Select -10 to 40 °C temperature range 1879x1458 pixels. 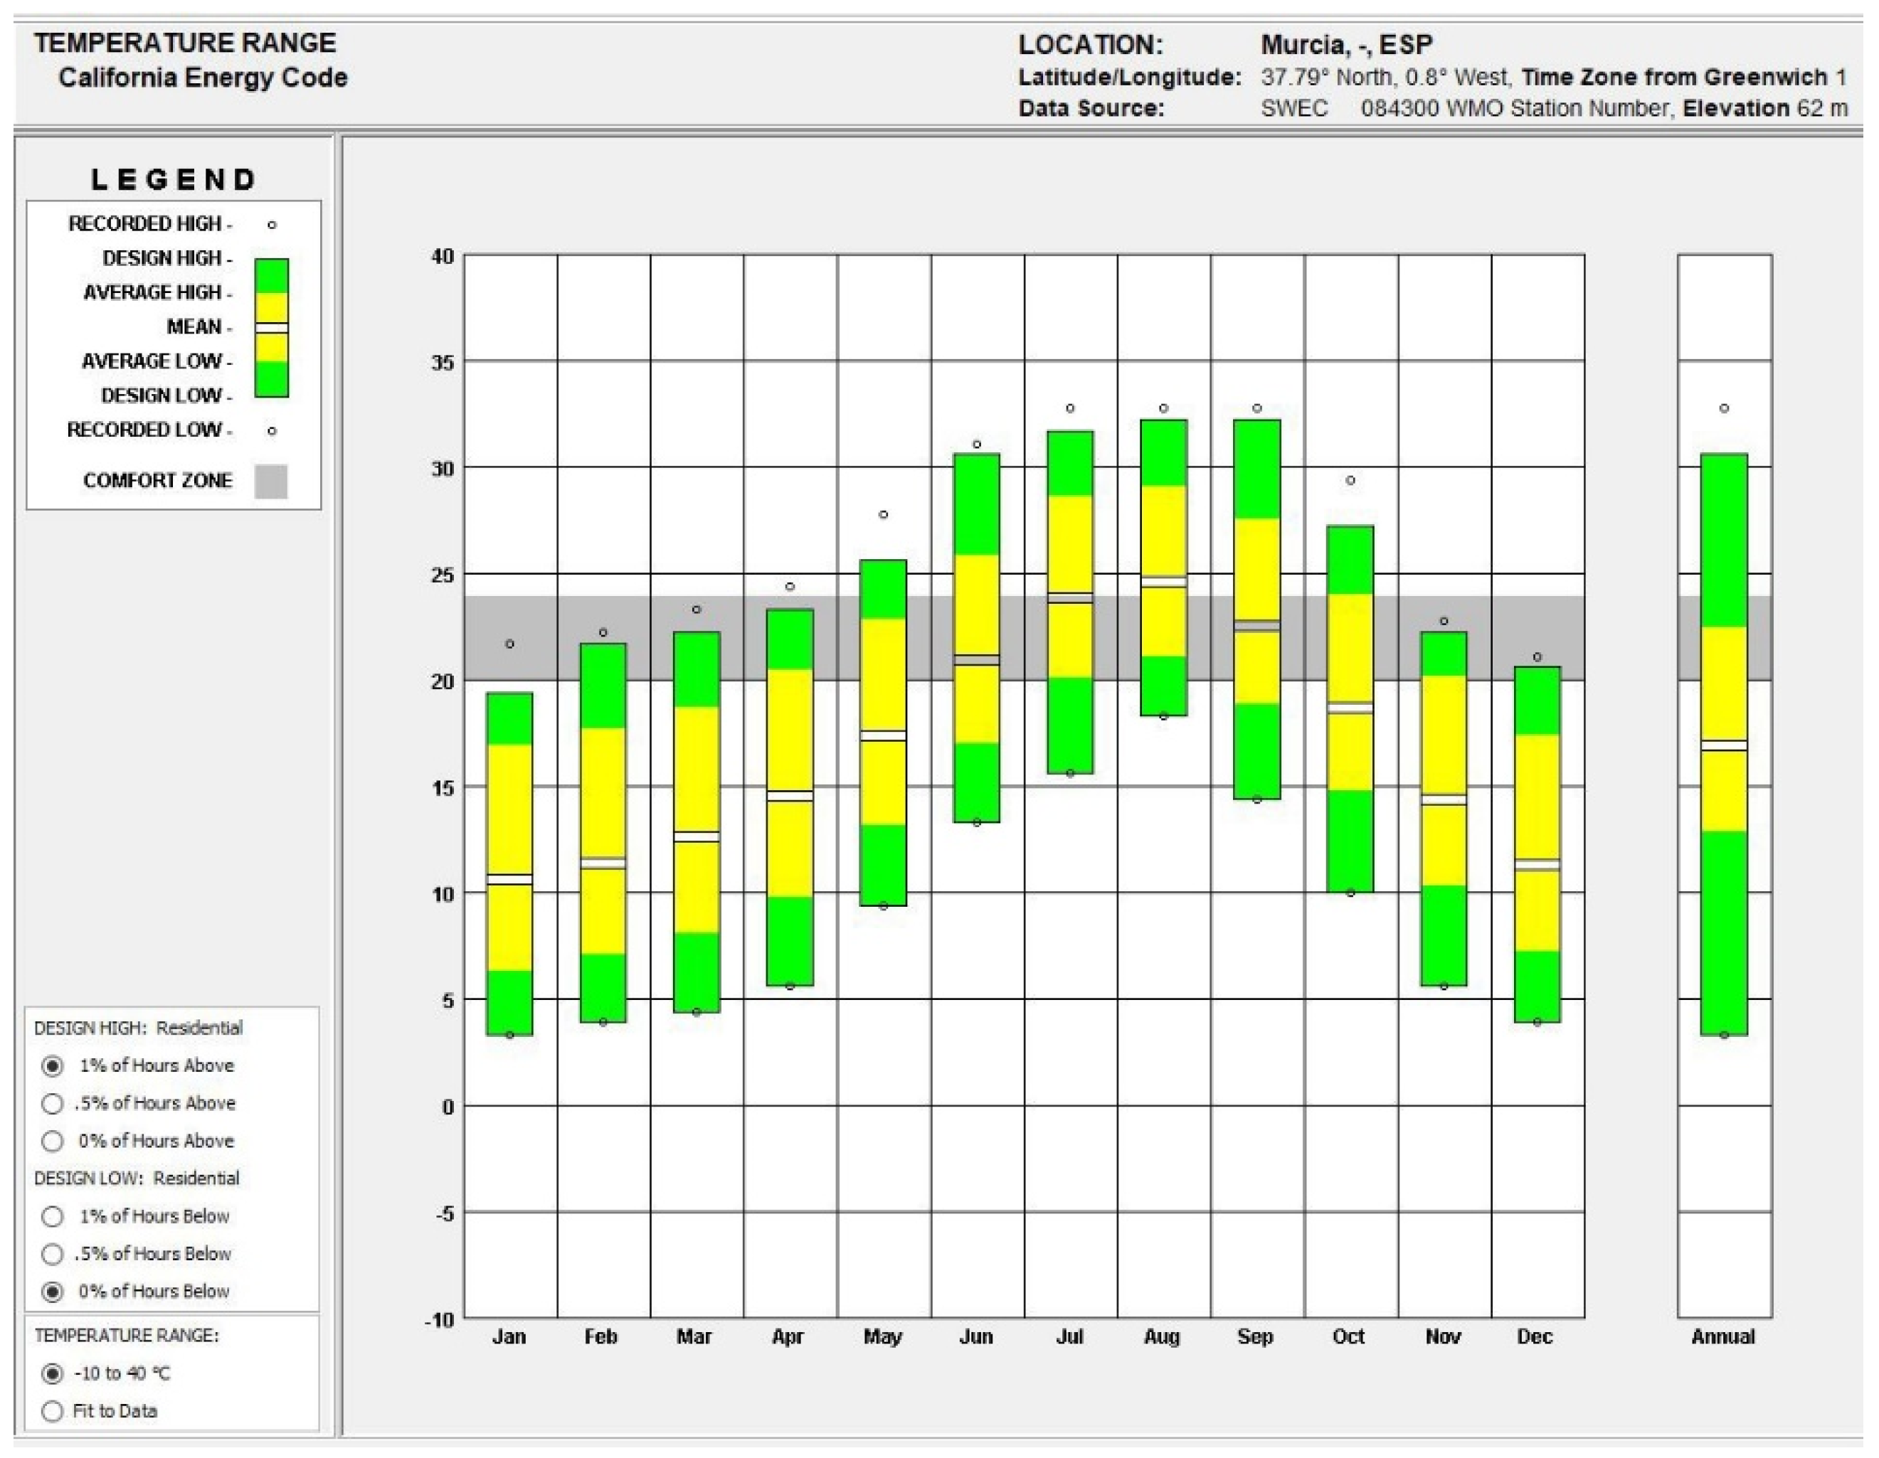(x=53, y=1373)
